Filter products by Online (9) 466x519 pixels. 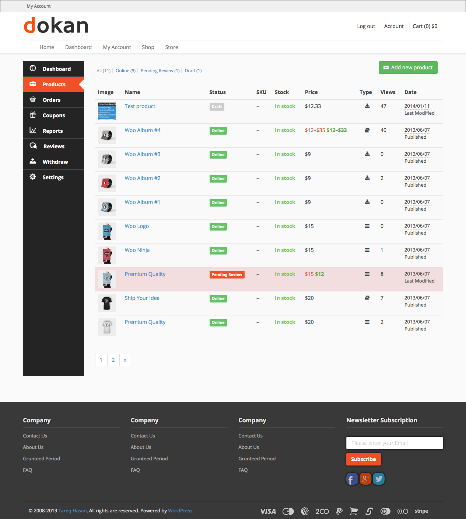tap(126, 70)
